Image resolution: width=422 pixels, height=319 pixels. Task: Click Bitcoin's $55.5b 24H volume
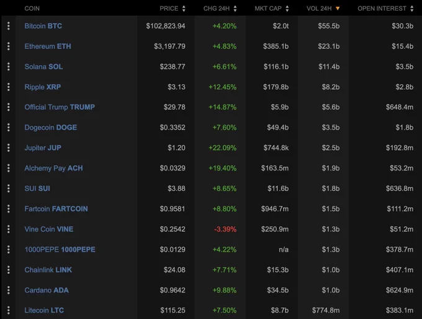click(329, 26)
